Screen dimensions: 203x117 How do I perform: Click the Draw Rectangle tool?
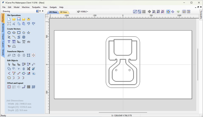19,33
